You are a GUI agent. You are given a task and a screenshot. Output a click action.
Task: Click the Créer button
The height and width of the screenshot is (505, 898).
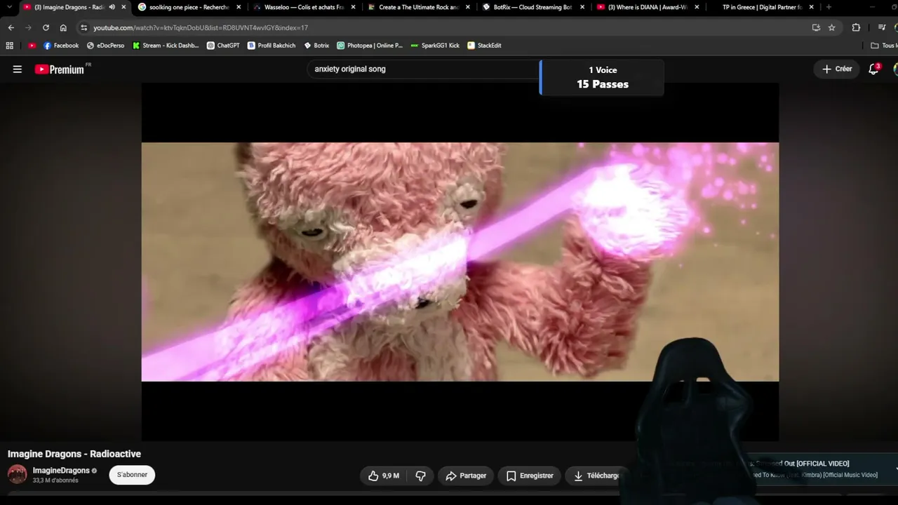pyautogui.click(x=837, y=69)
